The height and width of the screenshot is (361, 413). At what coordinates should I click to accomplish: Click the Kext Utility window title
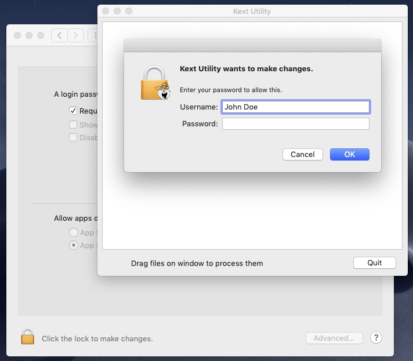252,12
